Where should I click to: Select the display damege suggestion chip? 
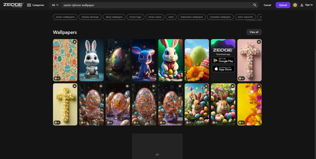pyautogui.click(x=90, y=17)
